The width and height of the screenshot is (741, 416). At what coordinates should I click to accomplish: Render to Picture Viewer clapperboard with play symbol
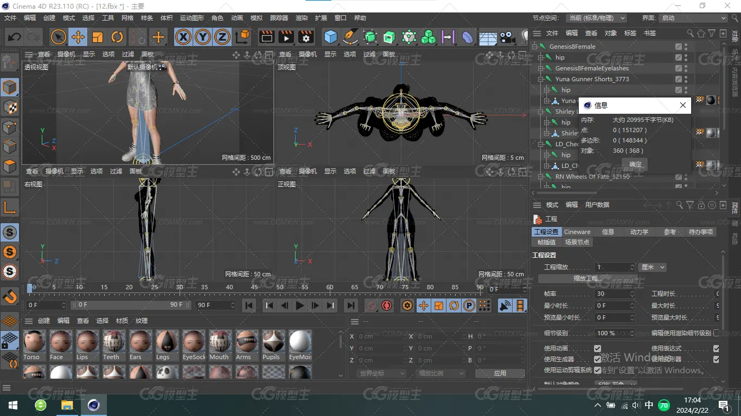point(286,37)
